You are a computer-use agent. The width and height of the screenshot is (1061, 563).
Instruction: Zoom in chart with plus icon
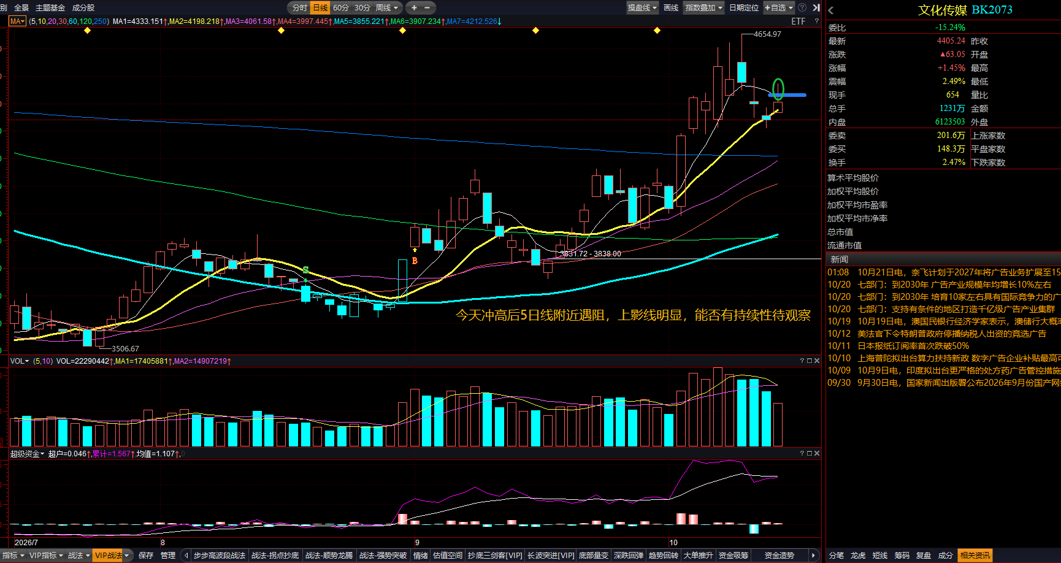pyautogui.click(x=414, y=8)
